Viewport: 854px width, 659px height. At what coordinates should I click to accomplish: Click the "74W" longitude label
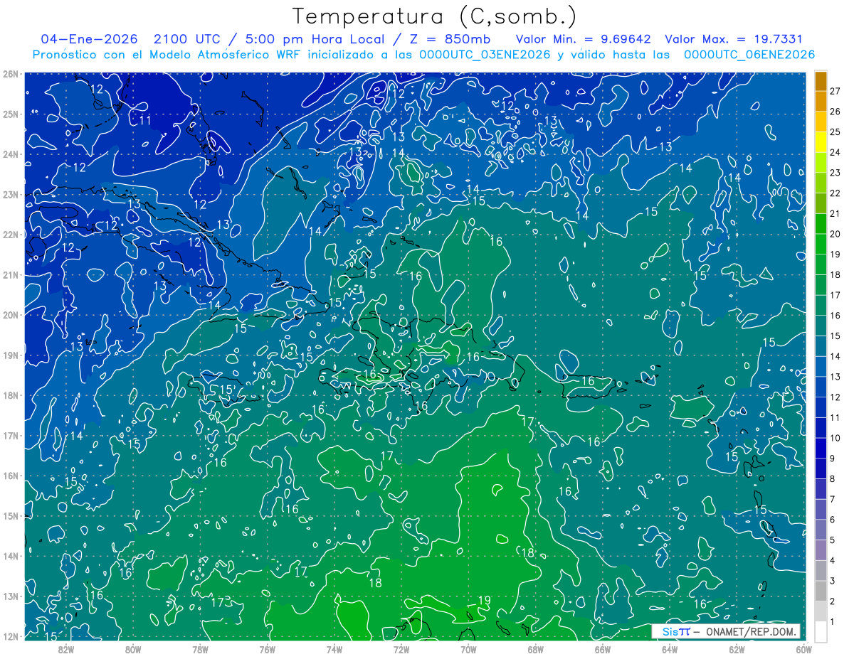click(334, 649)
